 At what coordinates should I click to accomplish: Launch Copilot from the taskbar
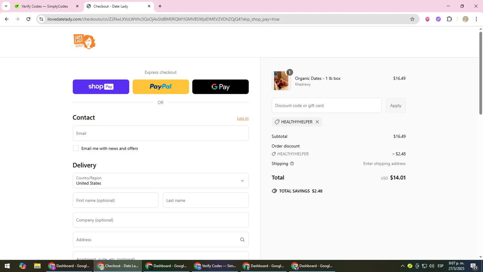click(22, 266)
